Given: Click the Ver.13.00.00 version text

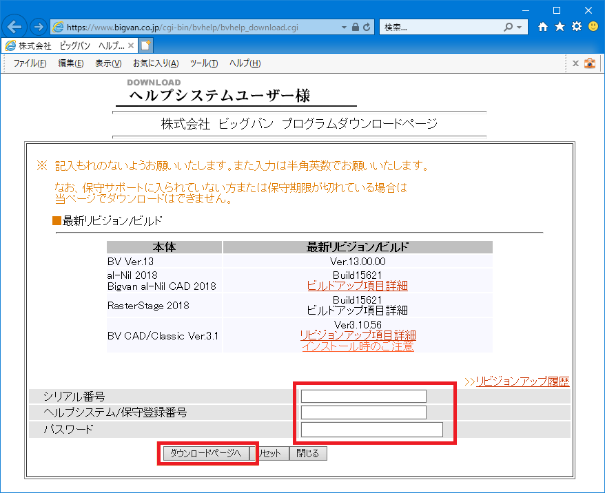Looking at the screenshot, I should [x=358, y=262].
